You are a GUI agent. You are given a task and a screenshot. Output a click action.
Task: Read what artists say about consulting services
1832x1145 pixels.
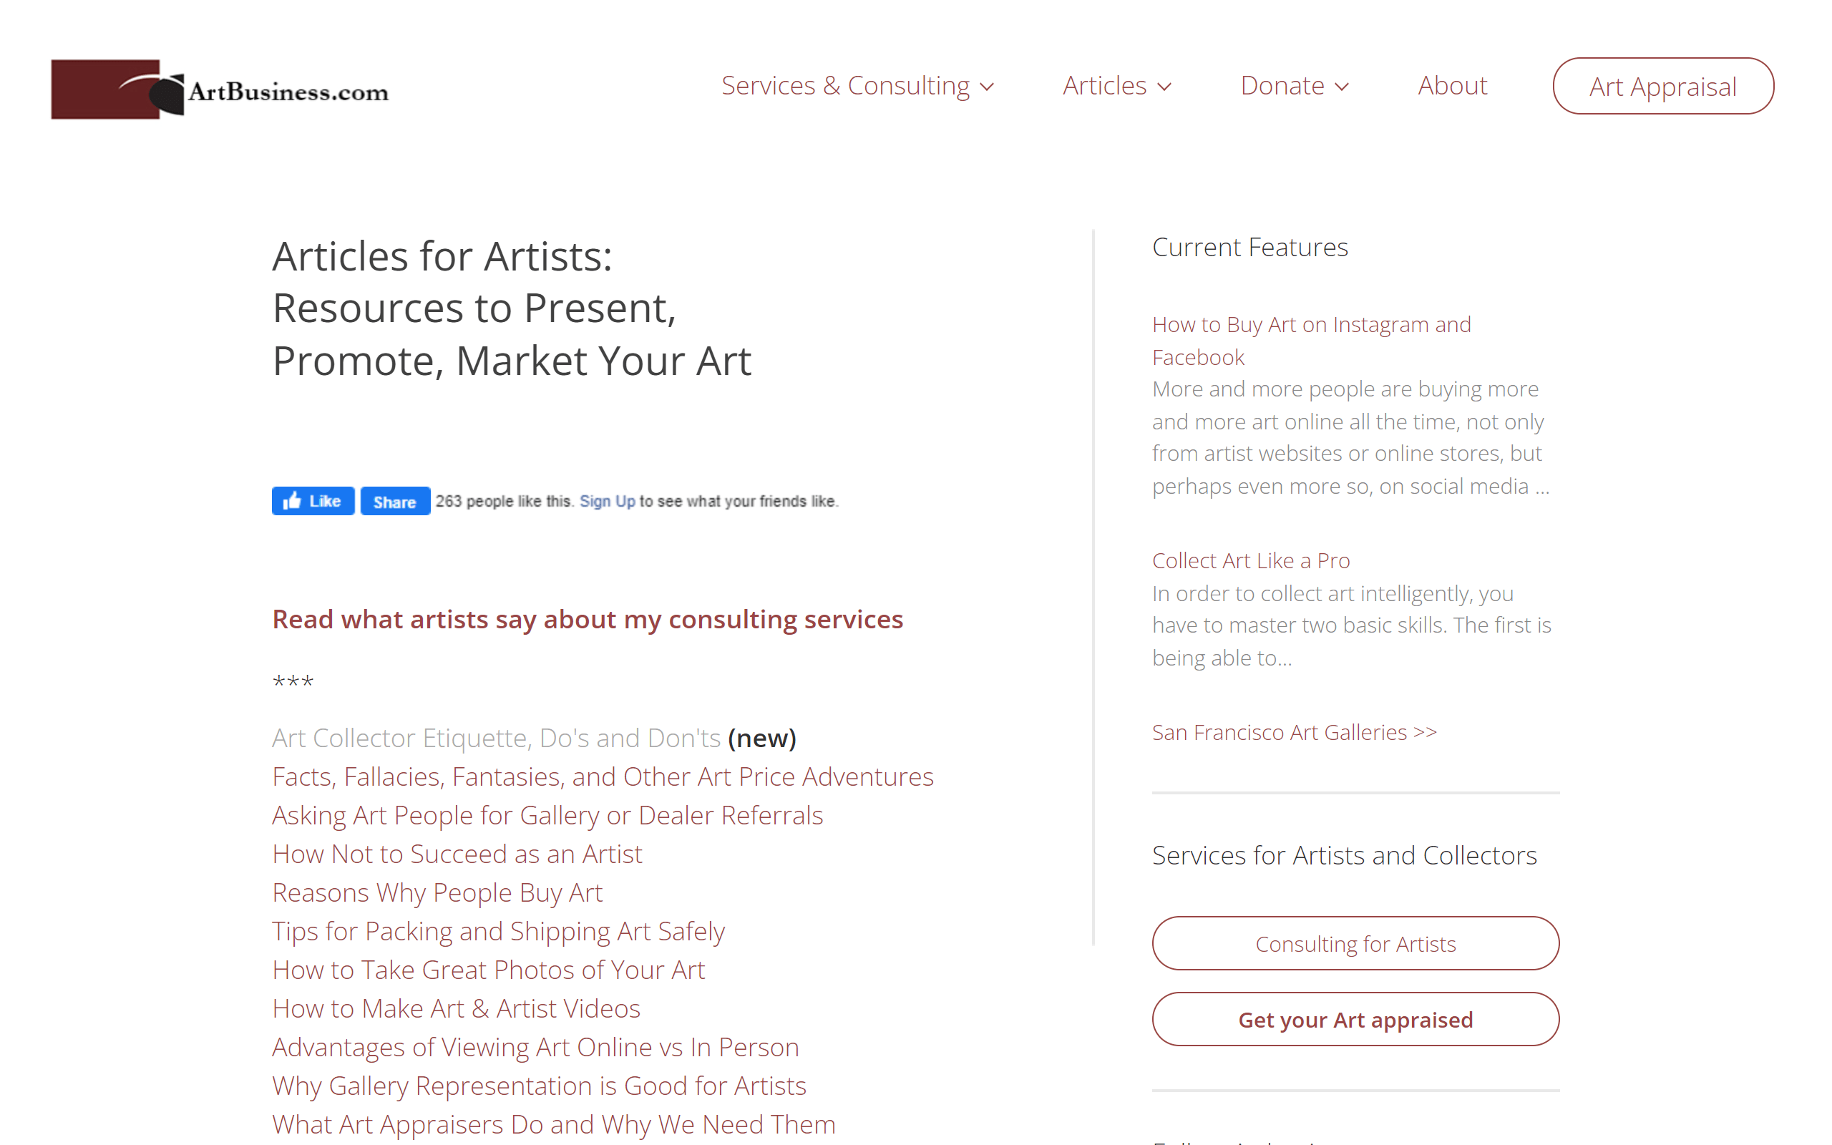point(587,619)
